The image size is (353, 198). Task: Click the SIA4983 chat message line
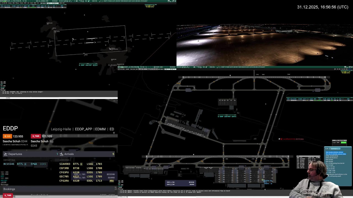[22, 92]
